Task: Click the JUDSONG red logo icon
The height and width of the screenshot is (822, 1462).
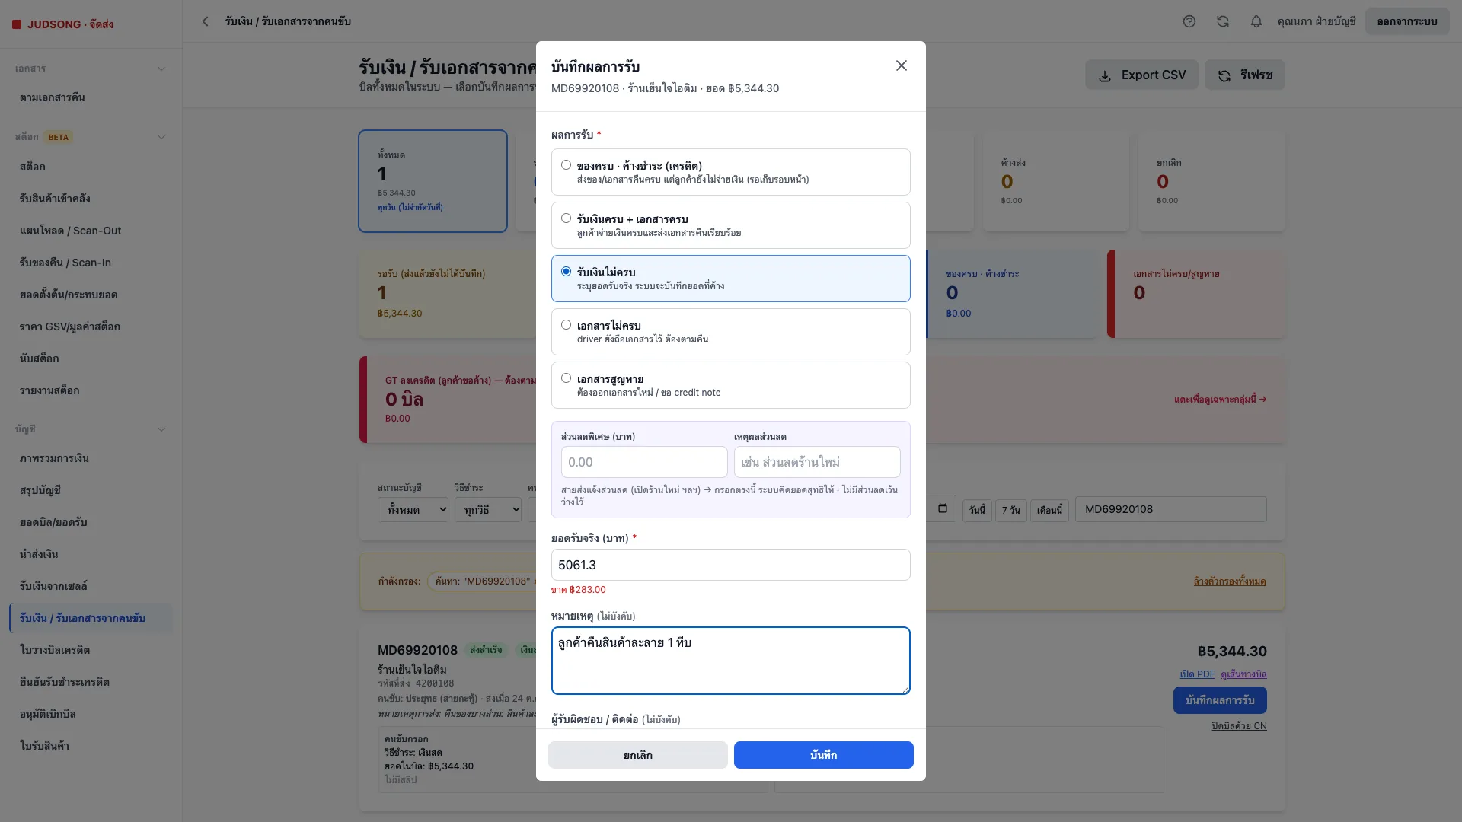Action: point(17,24)
